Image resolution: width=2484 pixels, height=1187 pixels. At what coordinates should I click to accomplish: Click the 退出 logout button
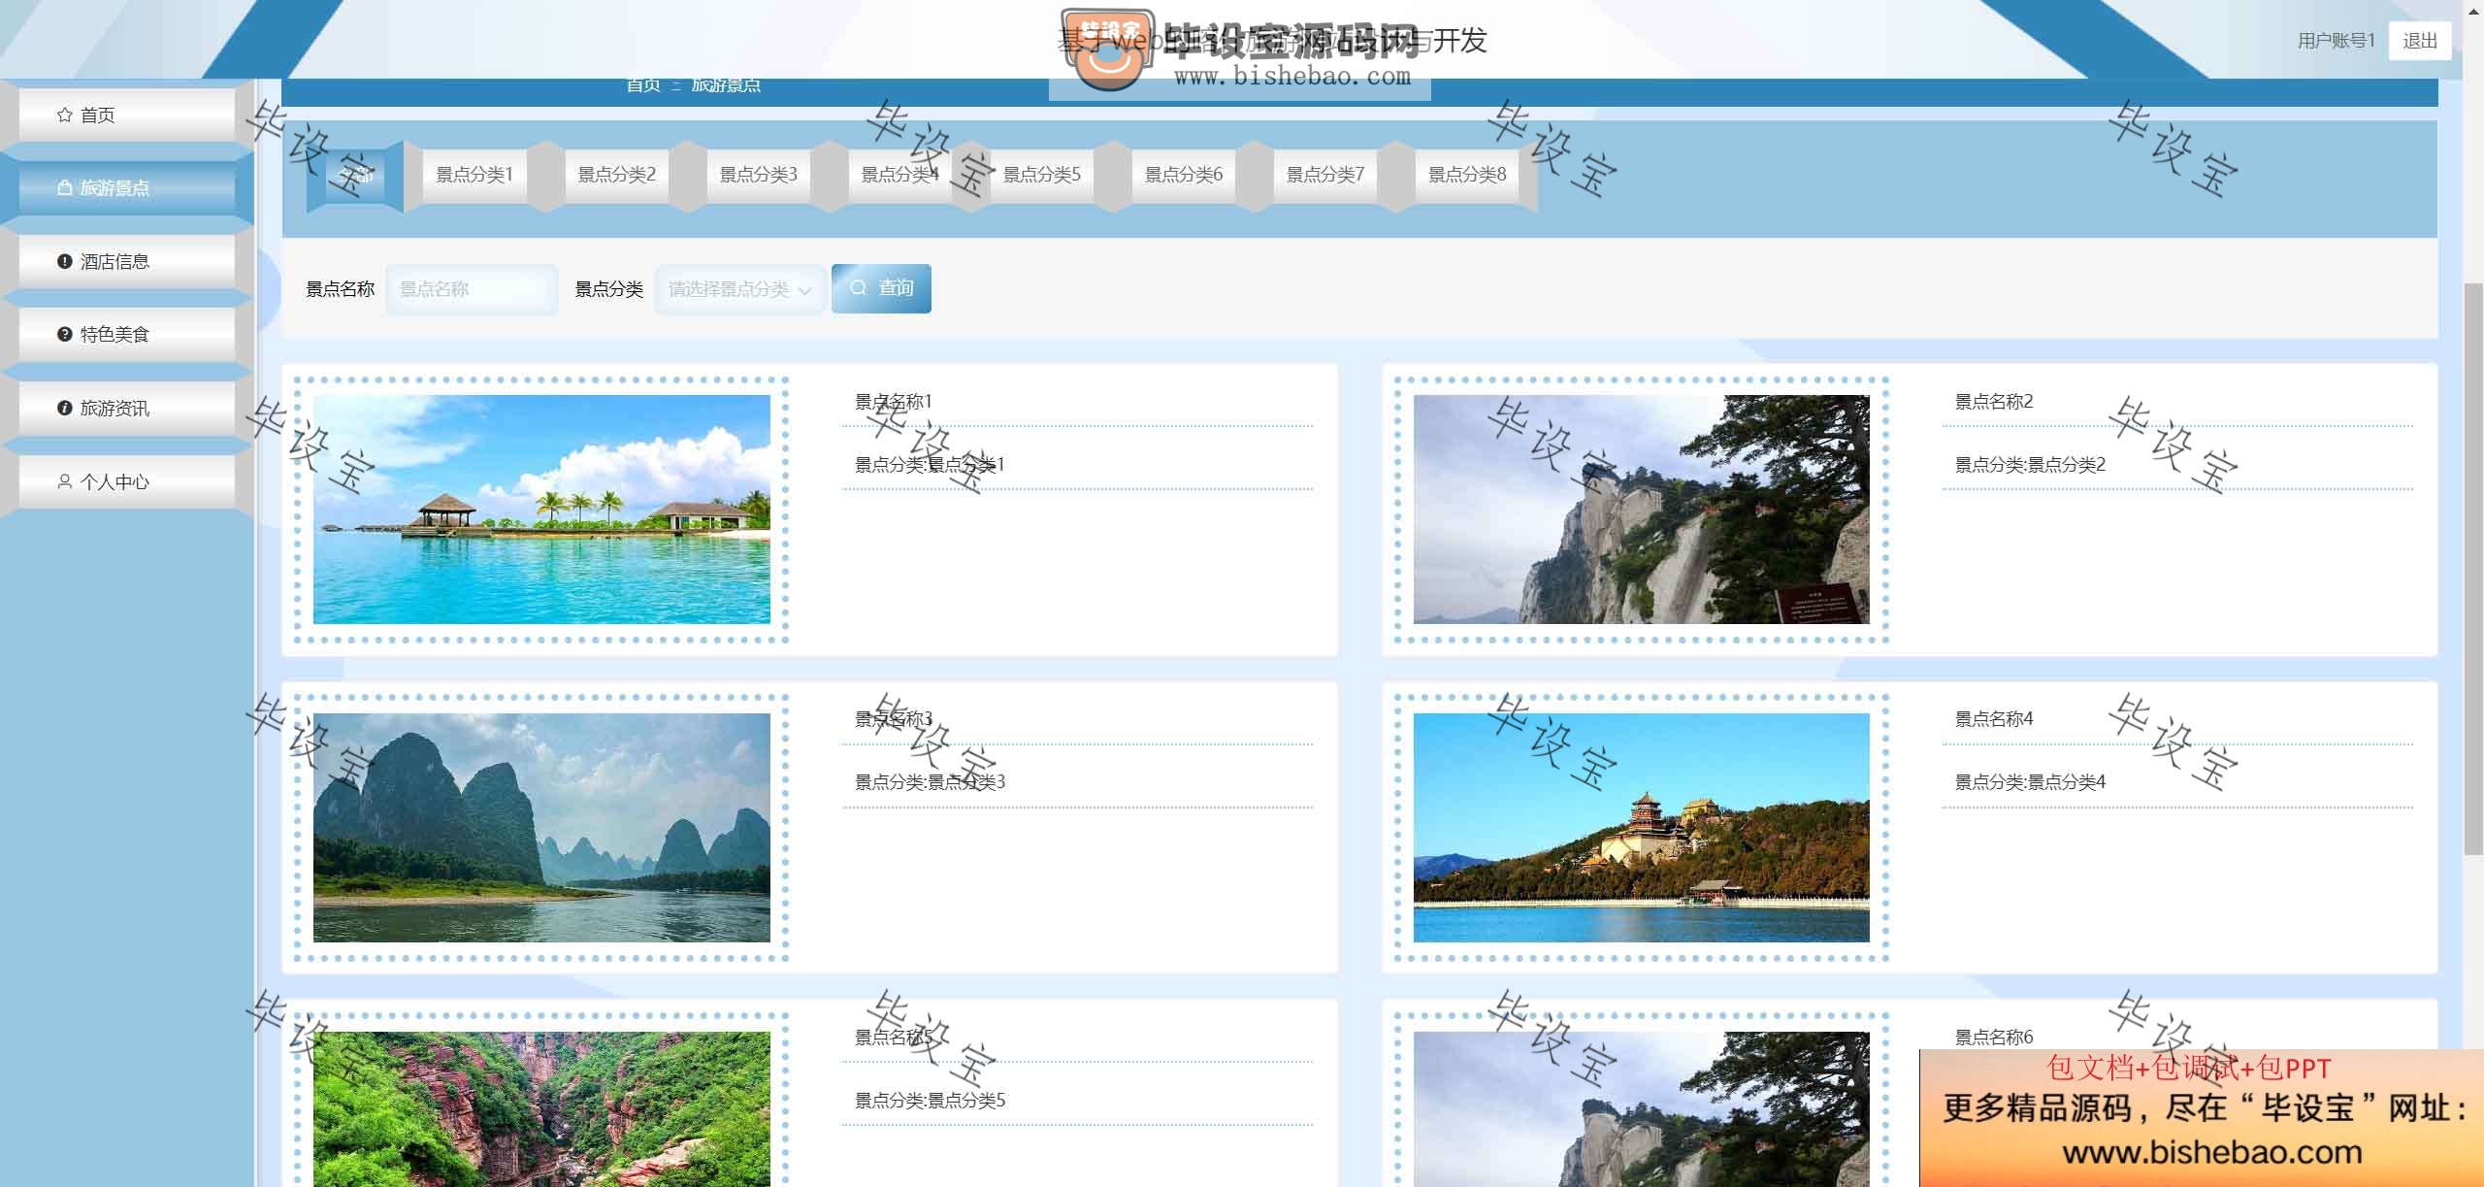[2420, 41]
